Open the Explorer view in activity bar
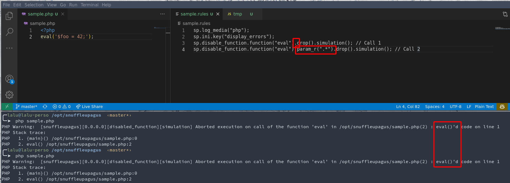Screen dimensions: 510x183 9,16
